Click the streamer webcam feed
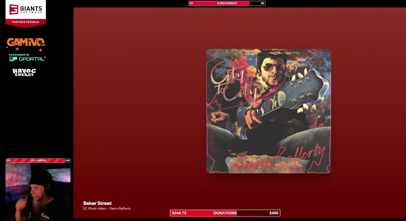Image resolution: width=406 pixels, height=221 pixels. (38, 192)
